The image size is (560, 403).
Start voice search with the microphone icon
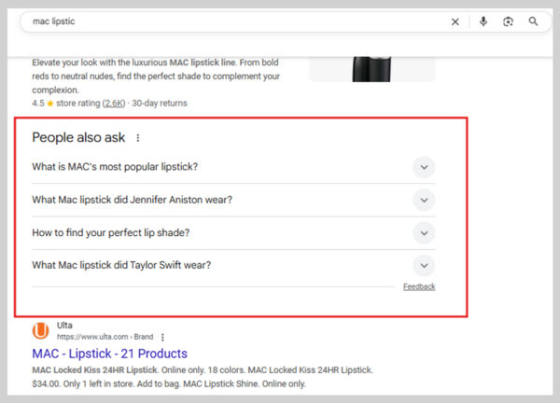point(483,21)
